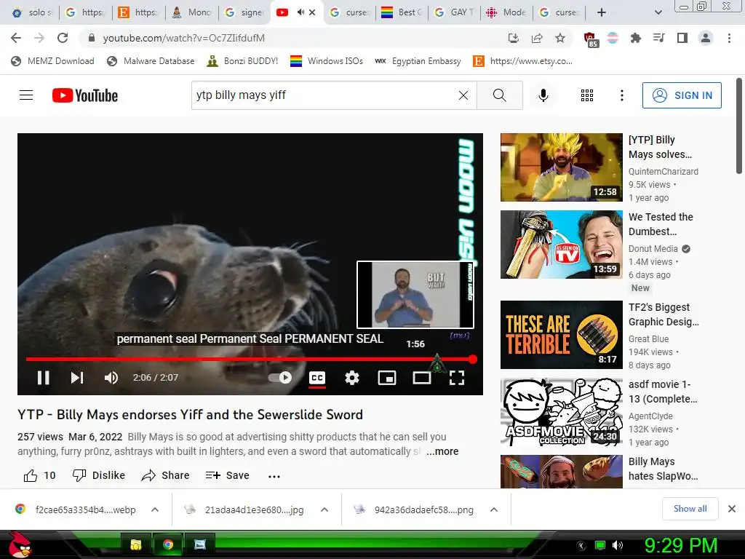Skip to next video in player
Viewport: 745px width, 559px height.
[x=77, y=378]
